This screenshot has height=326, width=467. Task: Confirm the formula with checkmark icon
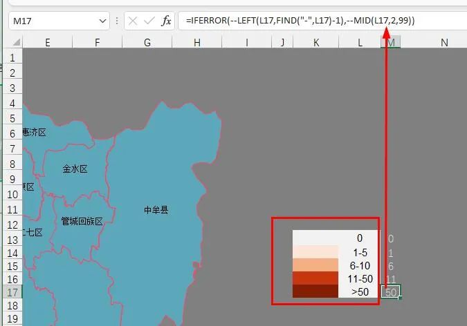[149, 21]
